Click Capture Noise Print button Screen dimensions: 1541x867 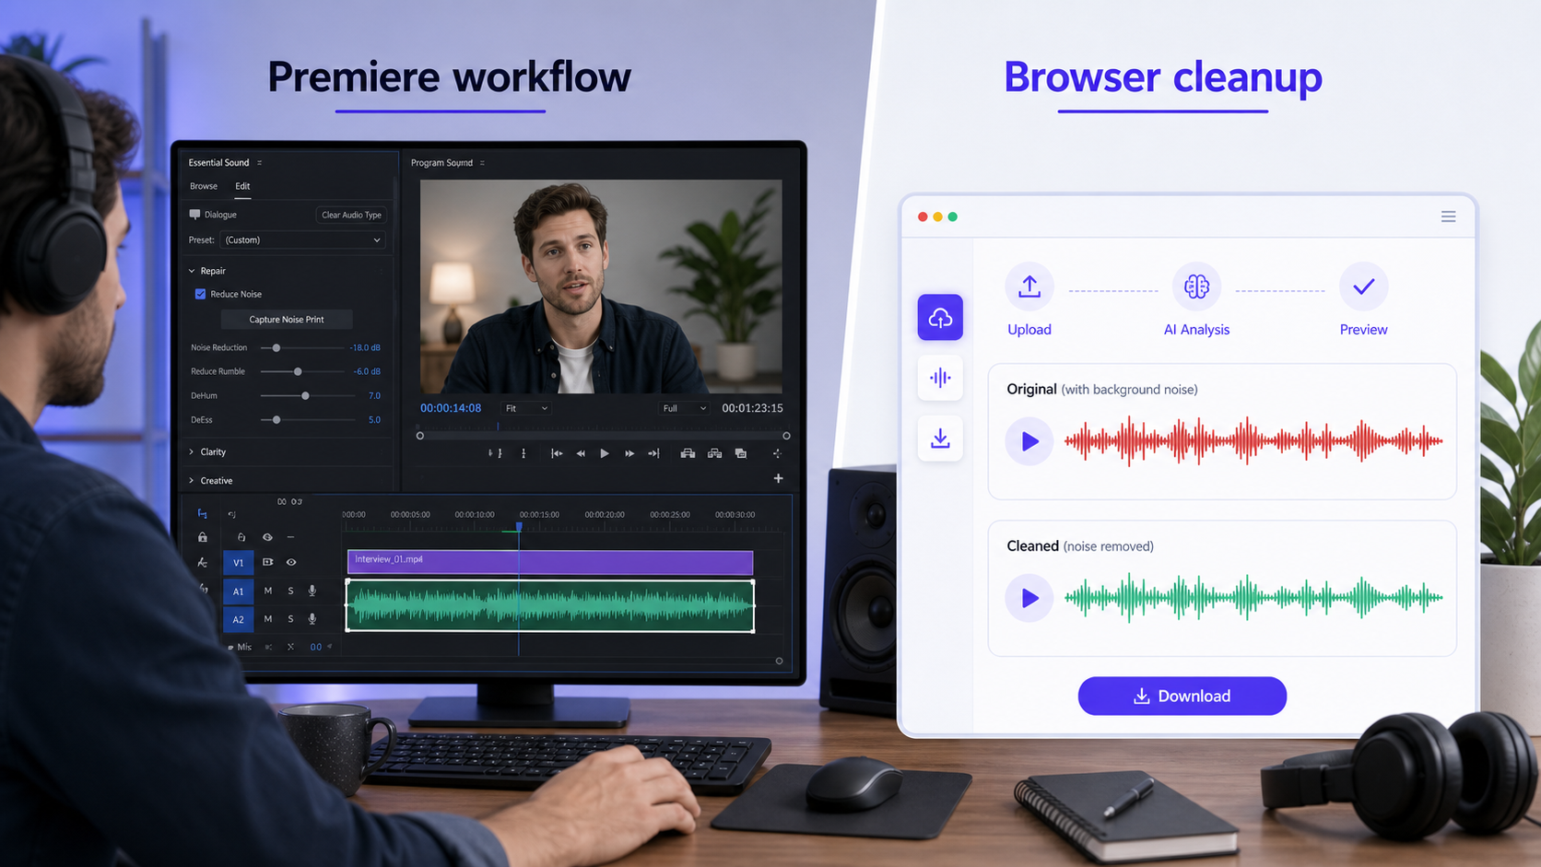[287, 320]
